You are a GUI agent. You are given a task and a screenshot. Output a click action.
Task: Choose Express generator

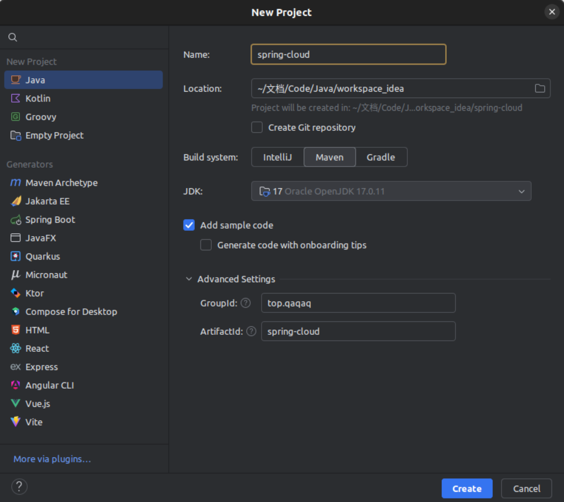point(83,367)
